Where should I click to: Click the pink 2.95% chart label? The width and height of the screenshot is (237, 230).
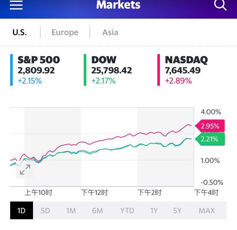click(210, 126)
